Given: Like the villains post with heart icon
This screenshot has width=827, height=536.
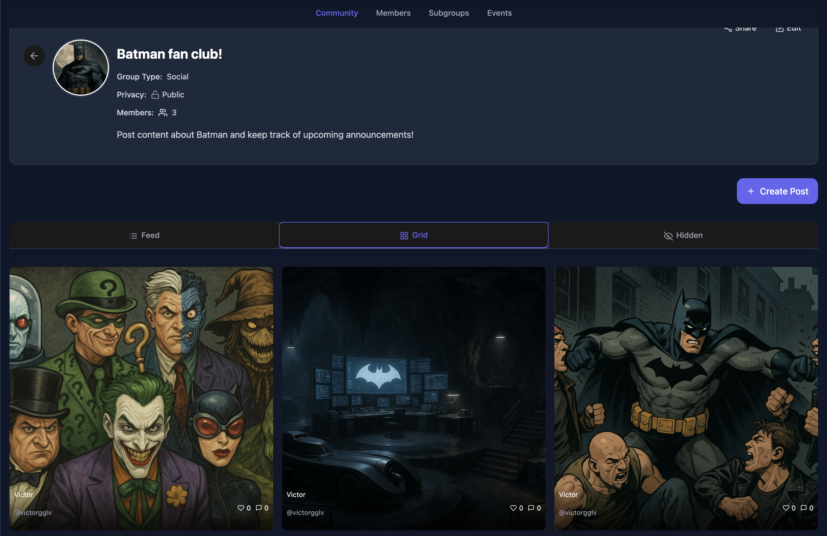Looking at the screenshot, I should [x=241, y=507].
